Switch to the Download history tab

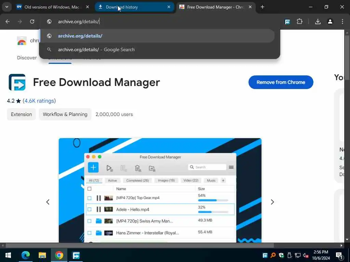click(134, 7)
